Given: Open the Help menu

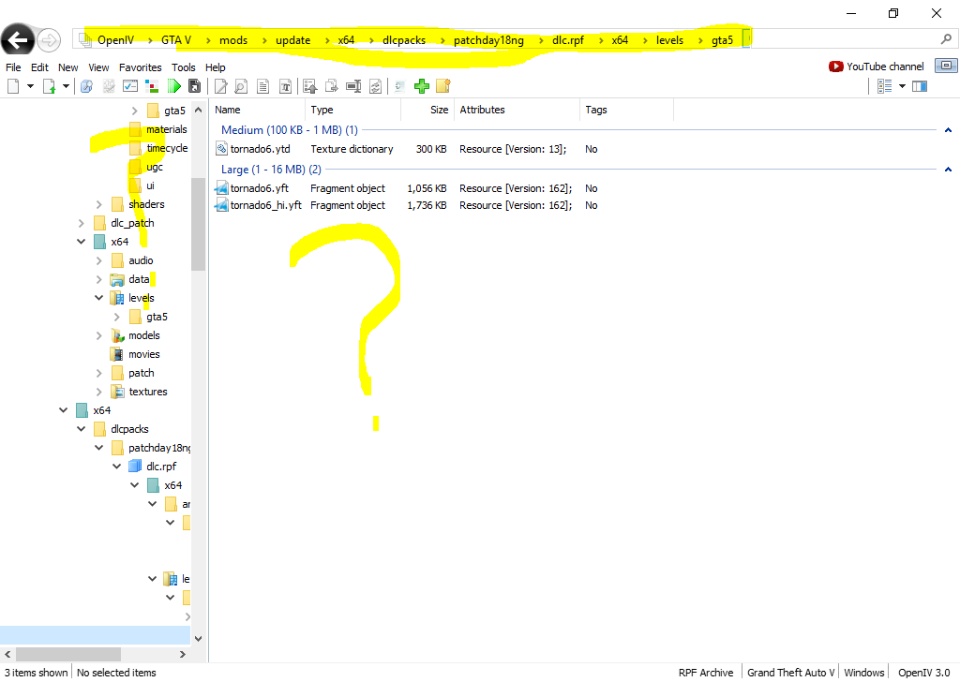Looking at the screenshot, I should 215,67.
